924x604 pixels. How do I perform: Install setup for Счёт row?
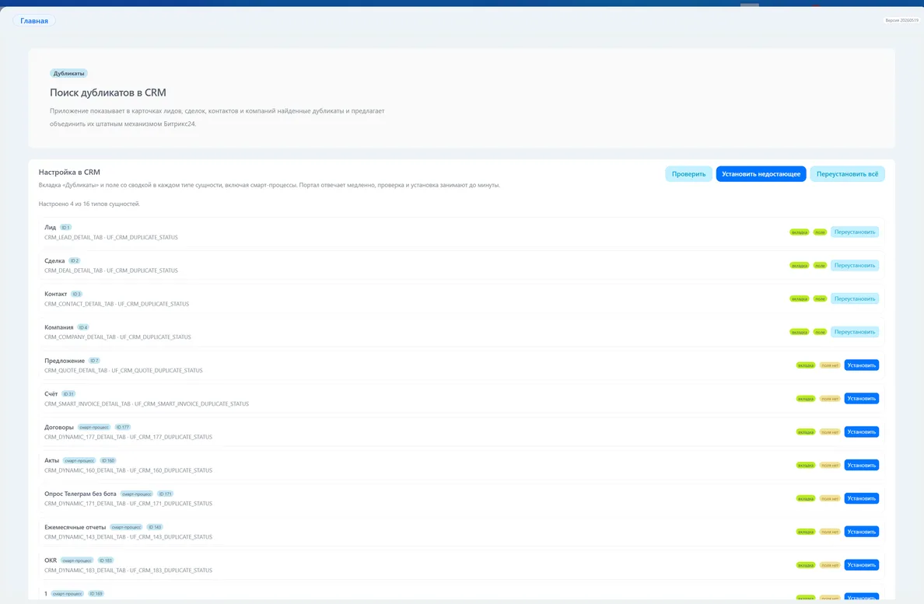click(861, 399)
